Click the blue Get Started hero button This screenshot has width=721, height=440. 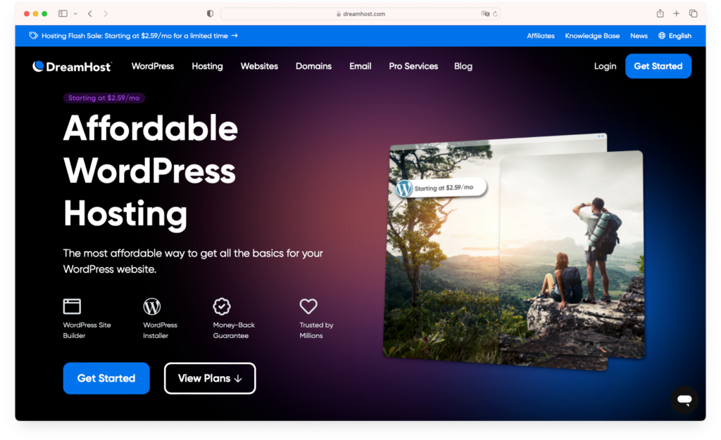coord(106,378)
